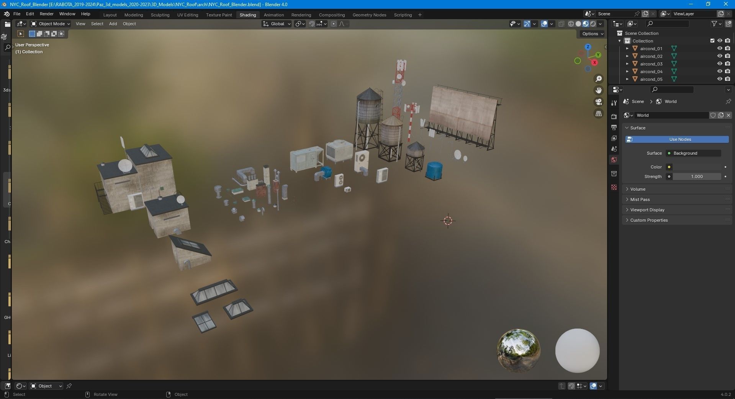Screen dimensions: 735x399
Task: Hide Collection in the viewport
Action: click(720, 41)
